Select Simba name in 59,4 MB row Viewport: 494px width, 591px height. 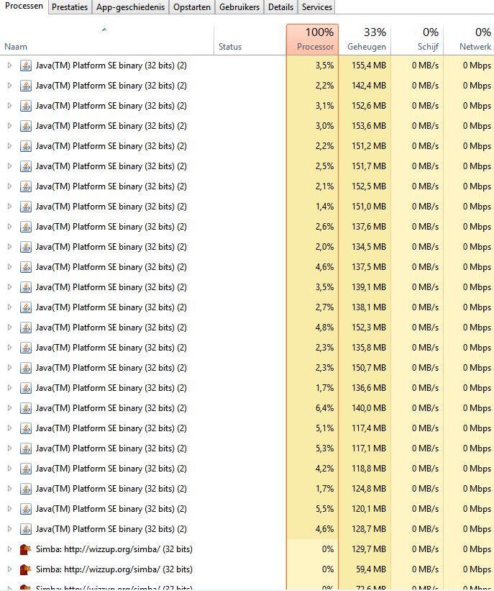[x=114, y=569]
